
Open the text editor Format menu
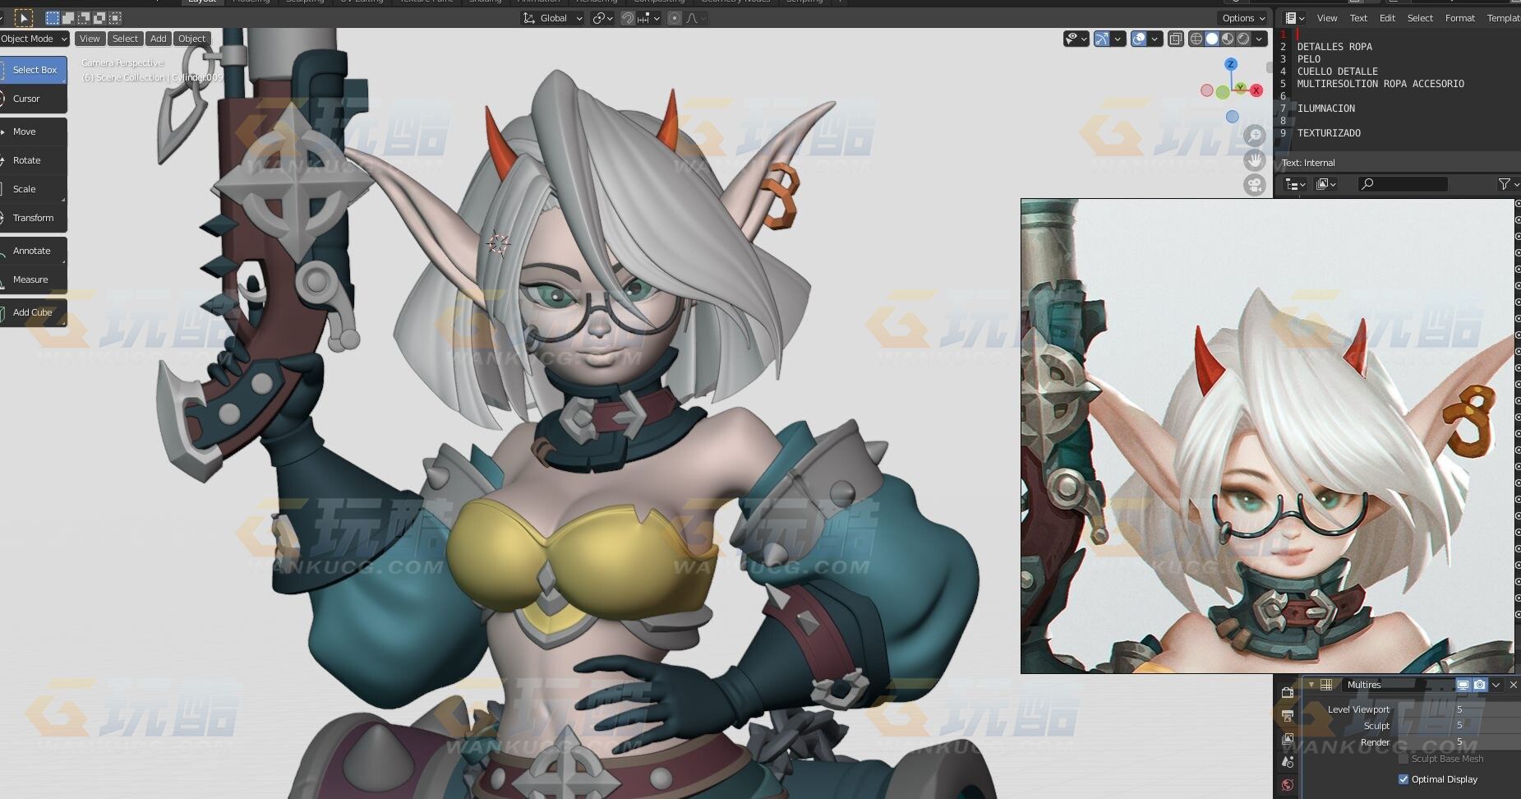pos(1460,18)
